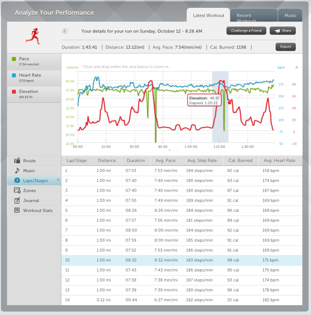Screen dimensions: 311x315
Task: Toggle the Elevation series on chart
Action: (15, 91)
